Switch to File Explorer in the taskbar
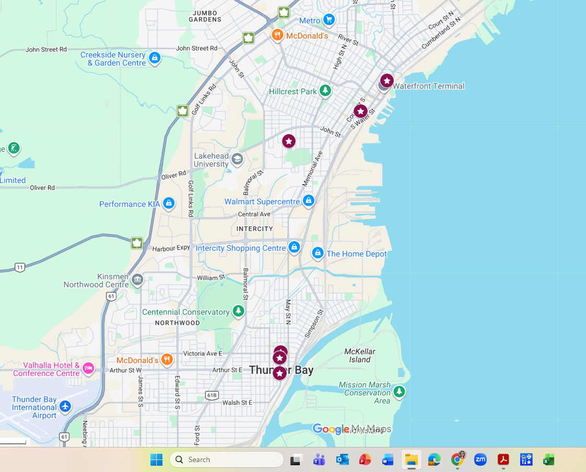 tap(411, 459)
